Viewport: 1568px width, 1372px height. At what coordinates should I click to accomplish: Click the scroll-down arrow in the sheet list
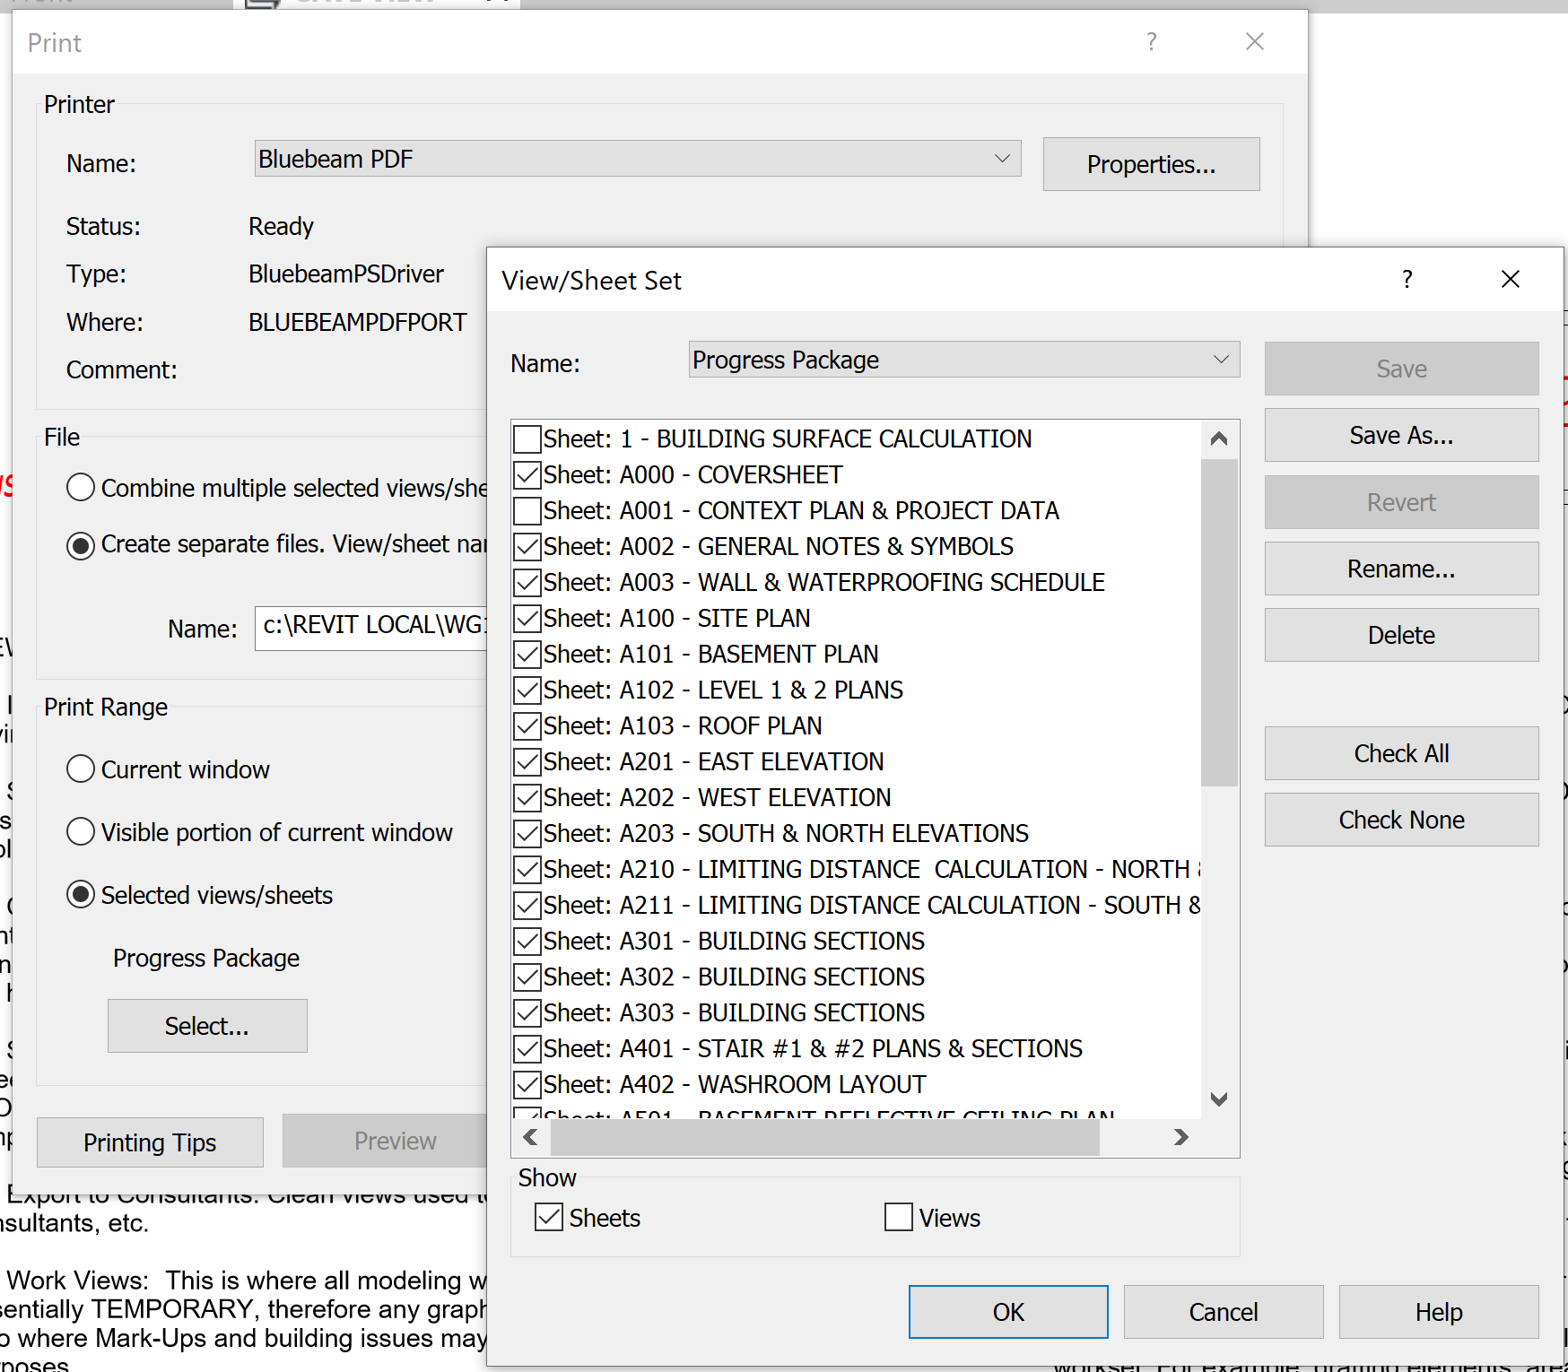1218,1099
